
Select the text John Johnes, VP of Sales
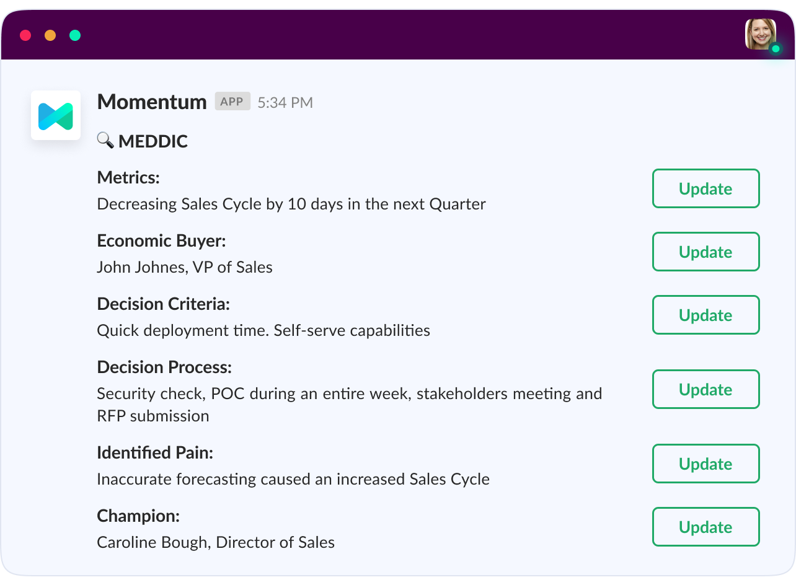[x=184, y=267]
